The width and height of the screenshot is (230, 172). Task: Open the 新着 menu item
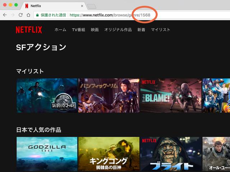pos(141,30)
